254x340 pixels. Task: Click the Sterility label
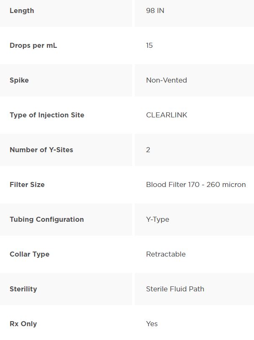point(23,289)
